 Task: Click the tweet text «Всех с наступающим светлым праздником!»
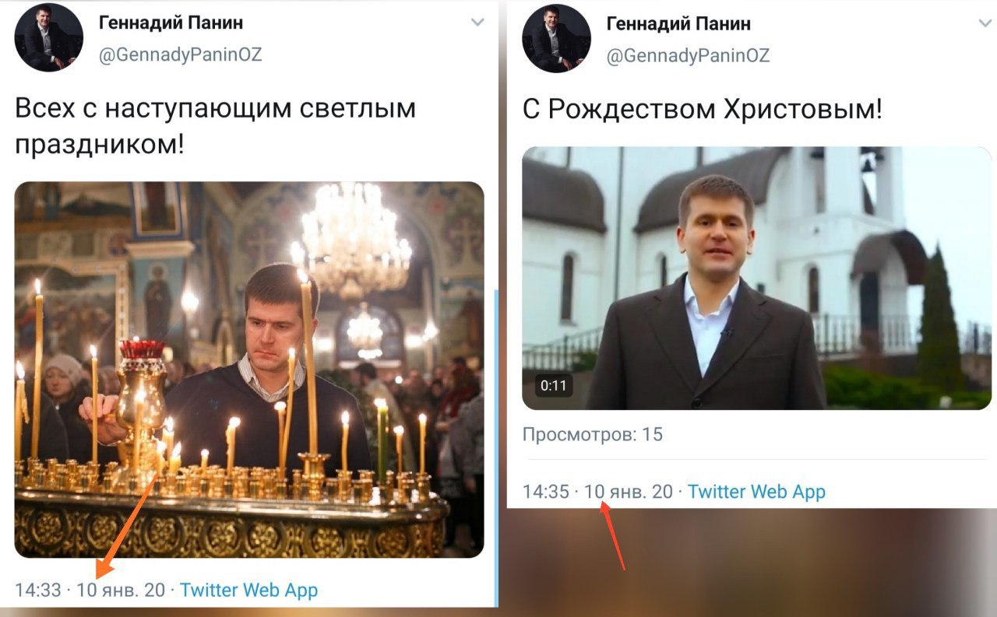(215, 124)
